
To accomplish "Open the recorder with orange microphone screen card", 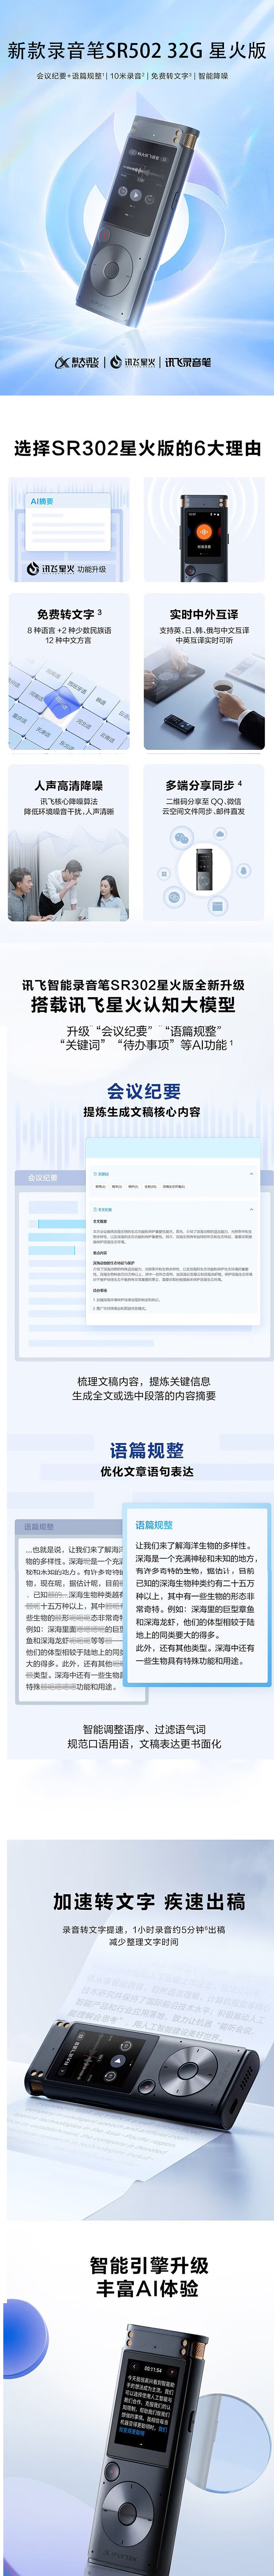I will 204,530.
